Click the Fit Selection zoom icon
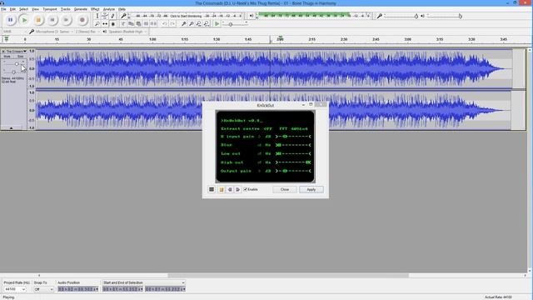Screen dimensions: 533x300 click(x=198, y=24)
